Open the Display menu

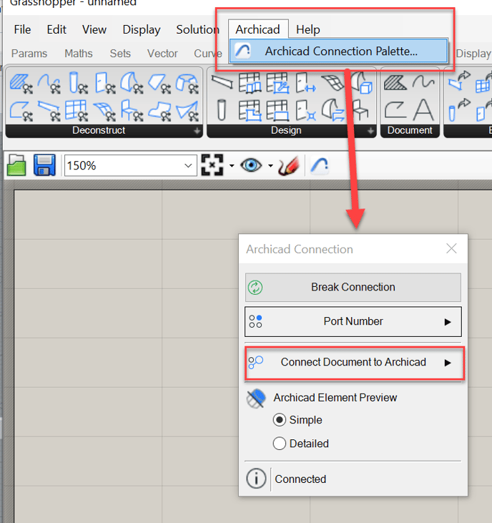coord(142,29)
